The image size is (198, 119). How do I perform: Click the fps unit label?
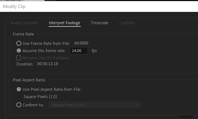click(94, 51)
